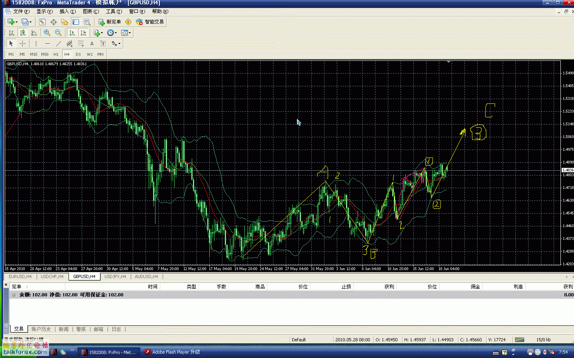Screen dimensions: 574x358
Task: Switch chart to bar chart mode
Action: coord(12,33)
